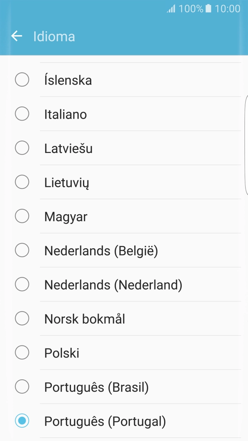Screen dimensions: 248x441
Task: Pick the Norsk bokmål radio button
Action: click(22, 319)
